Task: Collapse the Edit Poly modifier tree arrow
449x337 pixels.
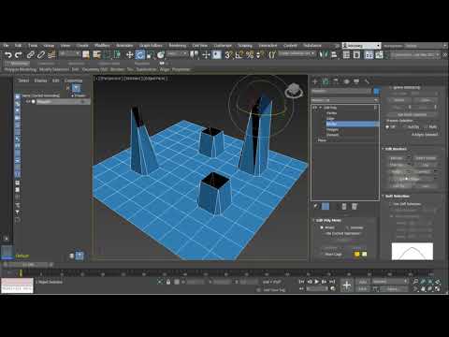Action: coord(320,108)
